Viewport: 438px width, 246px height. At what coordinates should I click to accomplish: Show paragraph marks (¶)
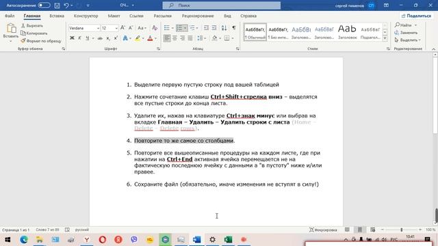tap(234, 28)
